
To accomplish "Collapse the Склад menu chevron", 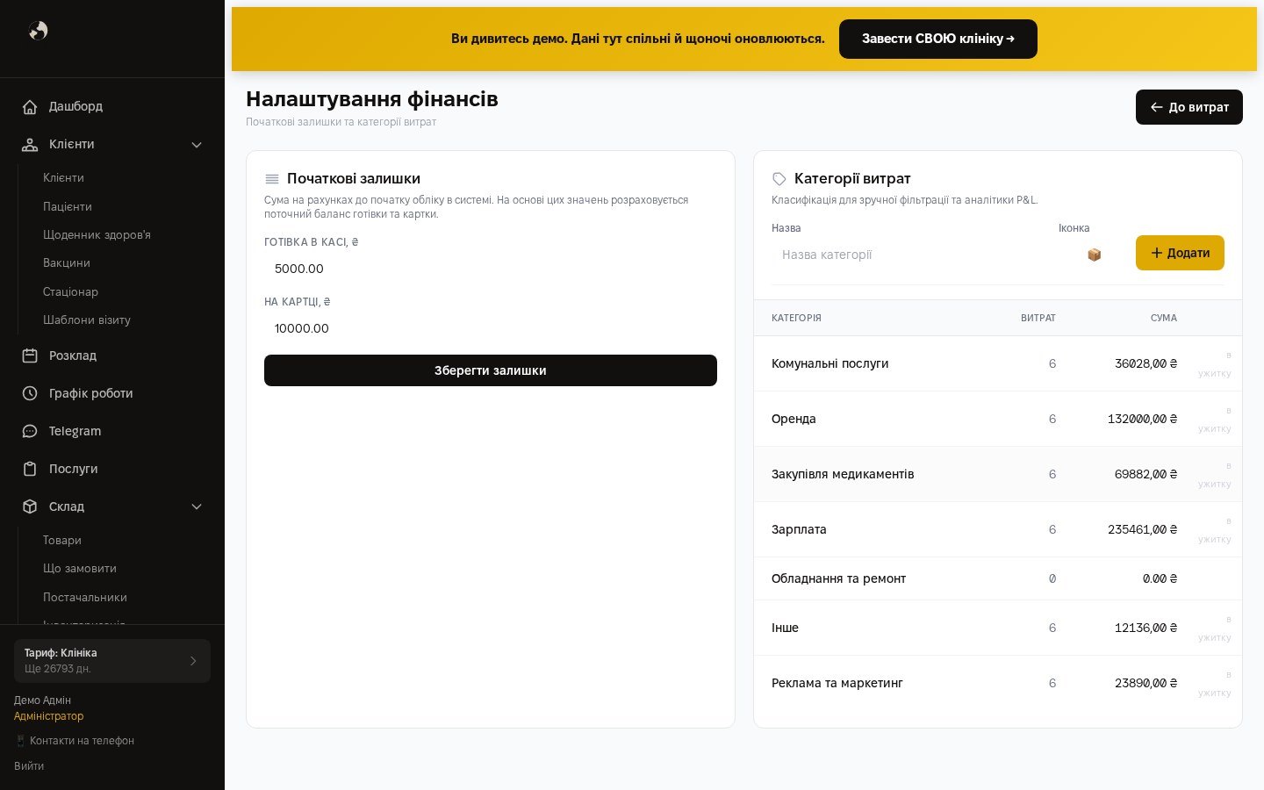I will coord(197,506).
